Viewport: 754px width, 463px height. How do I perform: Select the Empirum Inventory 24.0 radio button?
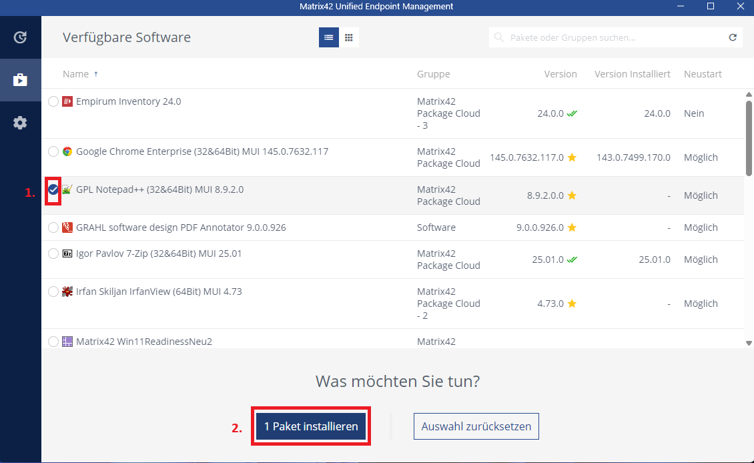53,101
